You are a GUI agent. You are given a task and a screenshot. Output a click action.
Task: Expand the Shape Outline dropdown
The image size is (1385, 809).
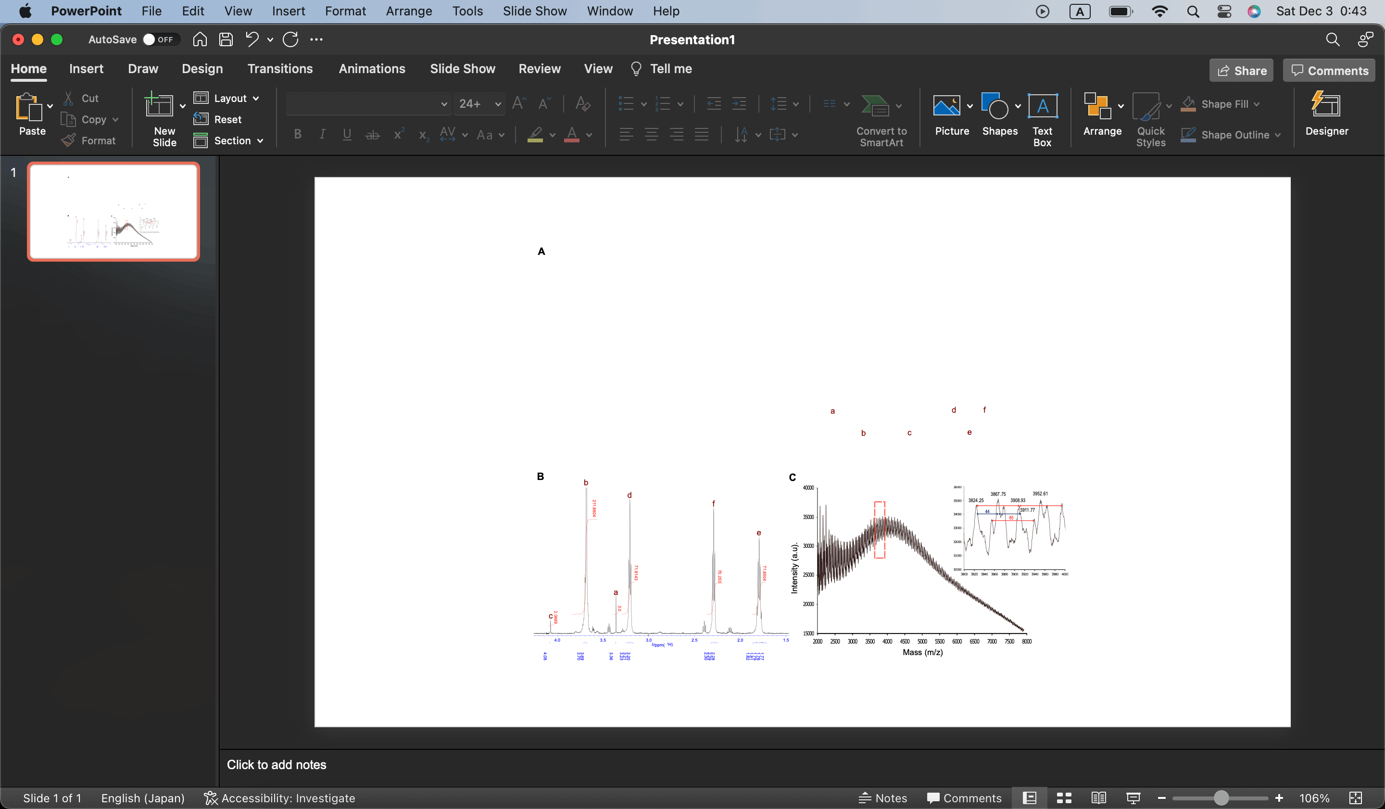coord(1277,135)
